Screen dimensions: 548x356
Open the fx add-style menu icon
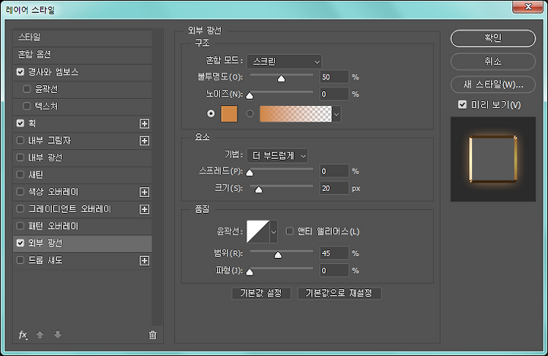point(23,335)
